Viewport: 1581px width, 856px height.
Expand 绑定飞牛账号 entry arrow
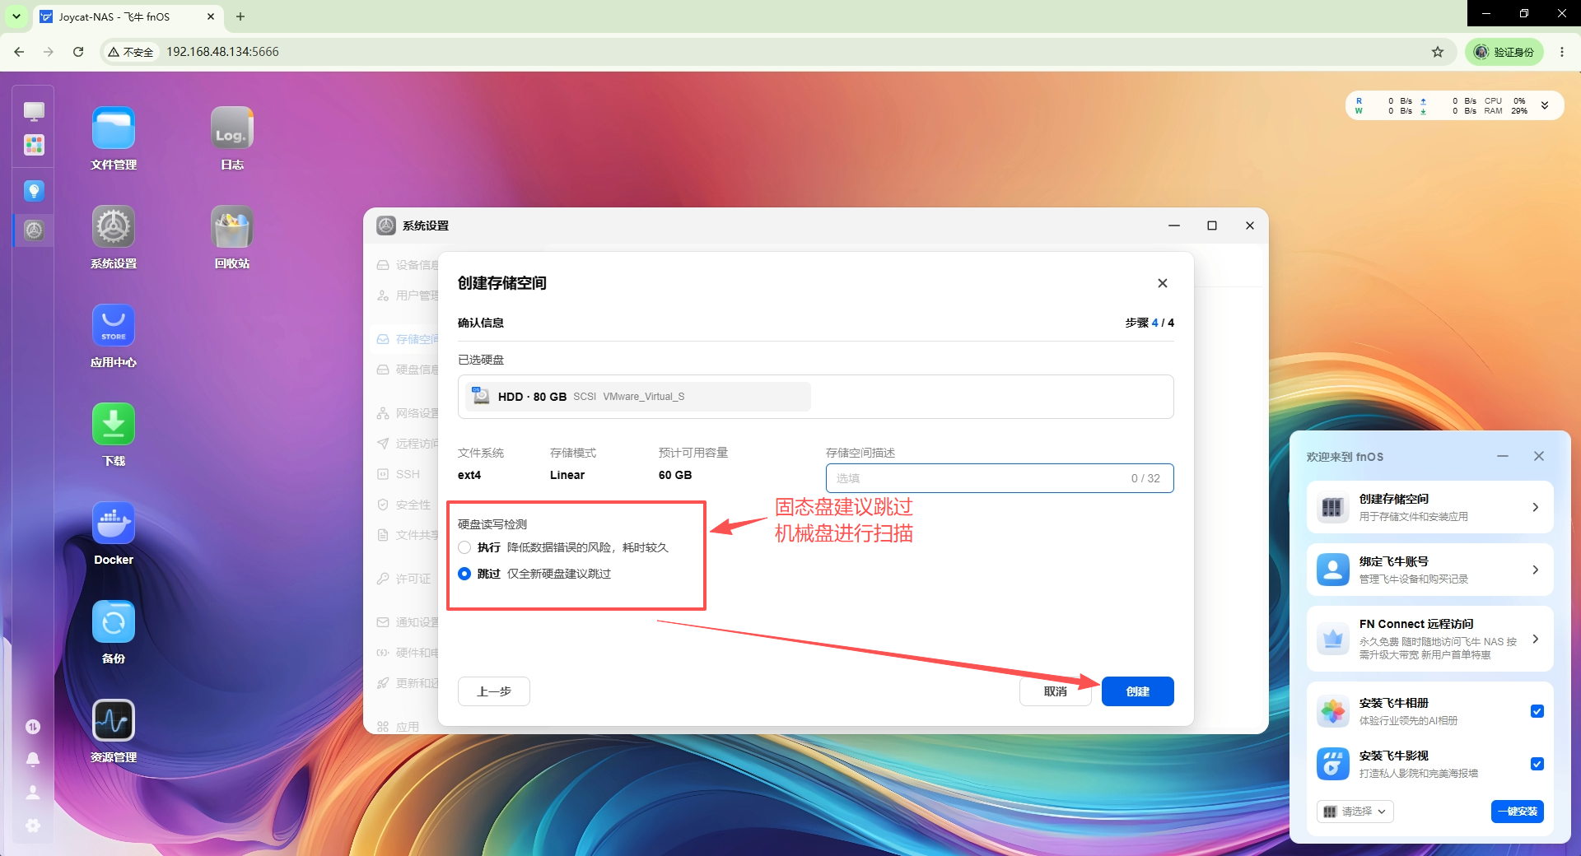coord(1535,570)
